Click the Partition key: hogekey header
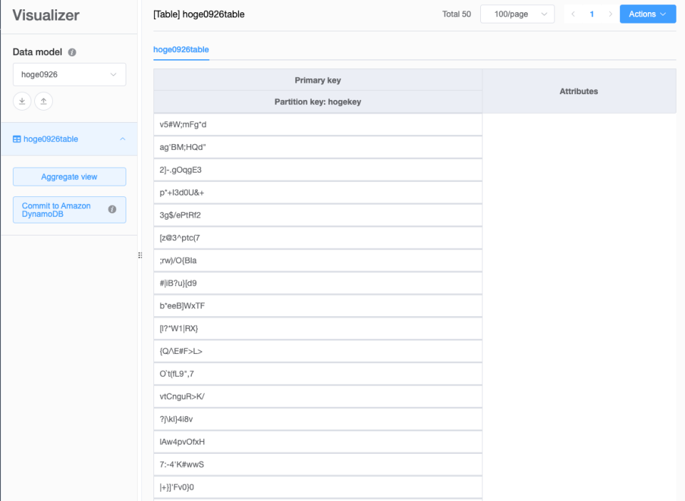The width and height of the screenshot is (685, 501). click(318, 102)
